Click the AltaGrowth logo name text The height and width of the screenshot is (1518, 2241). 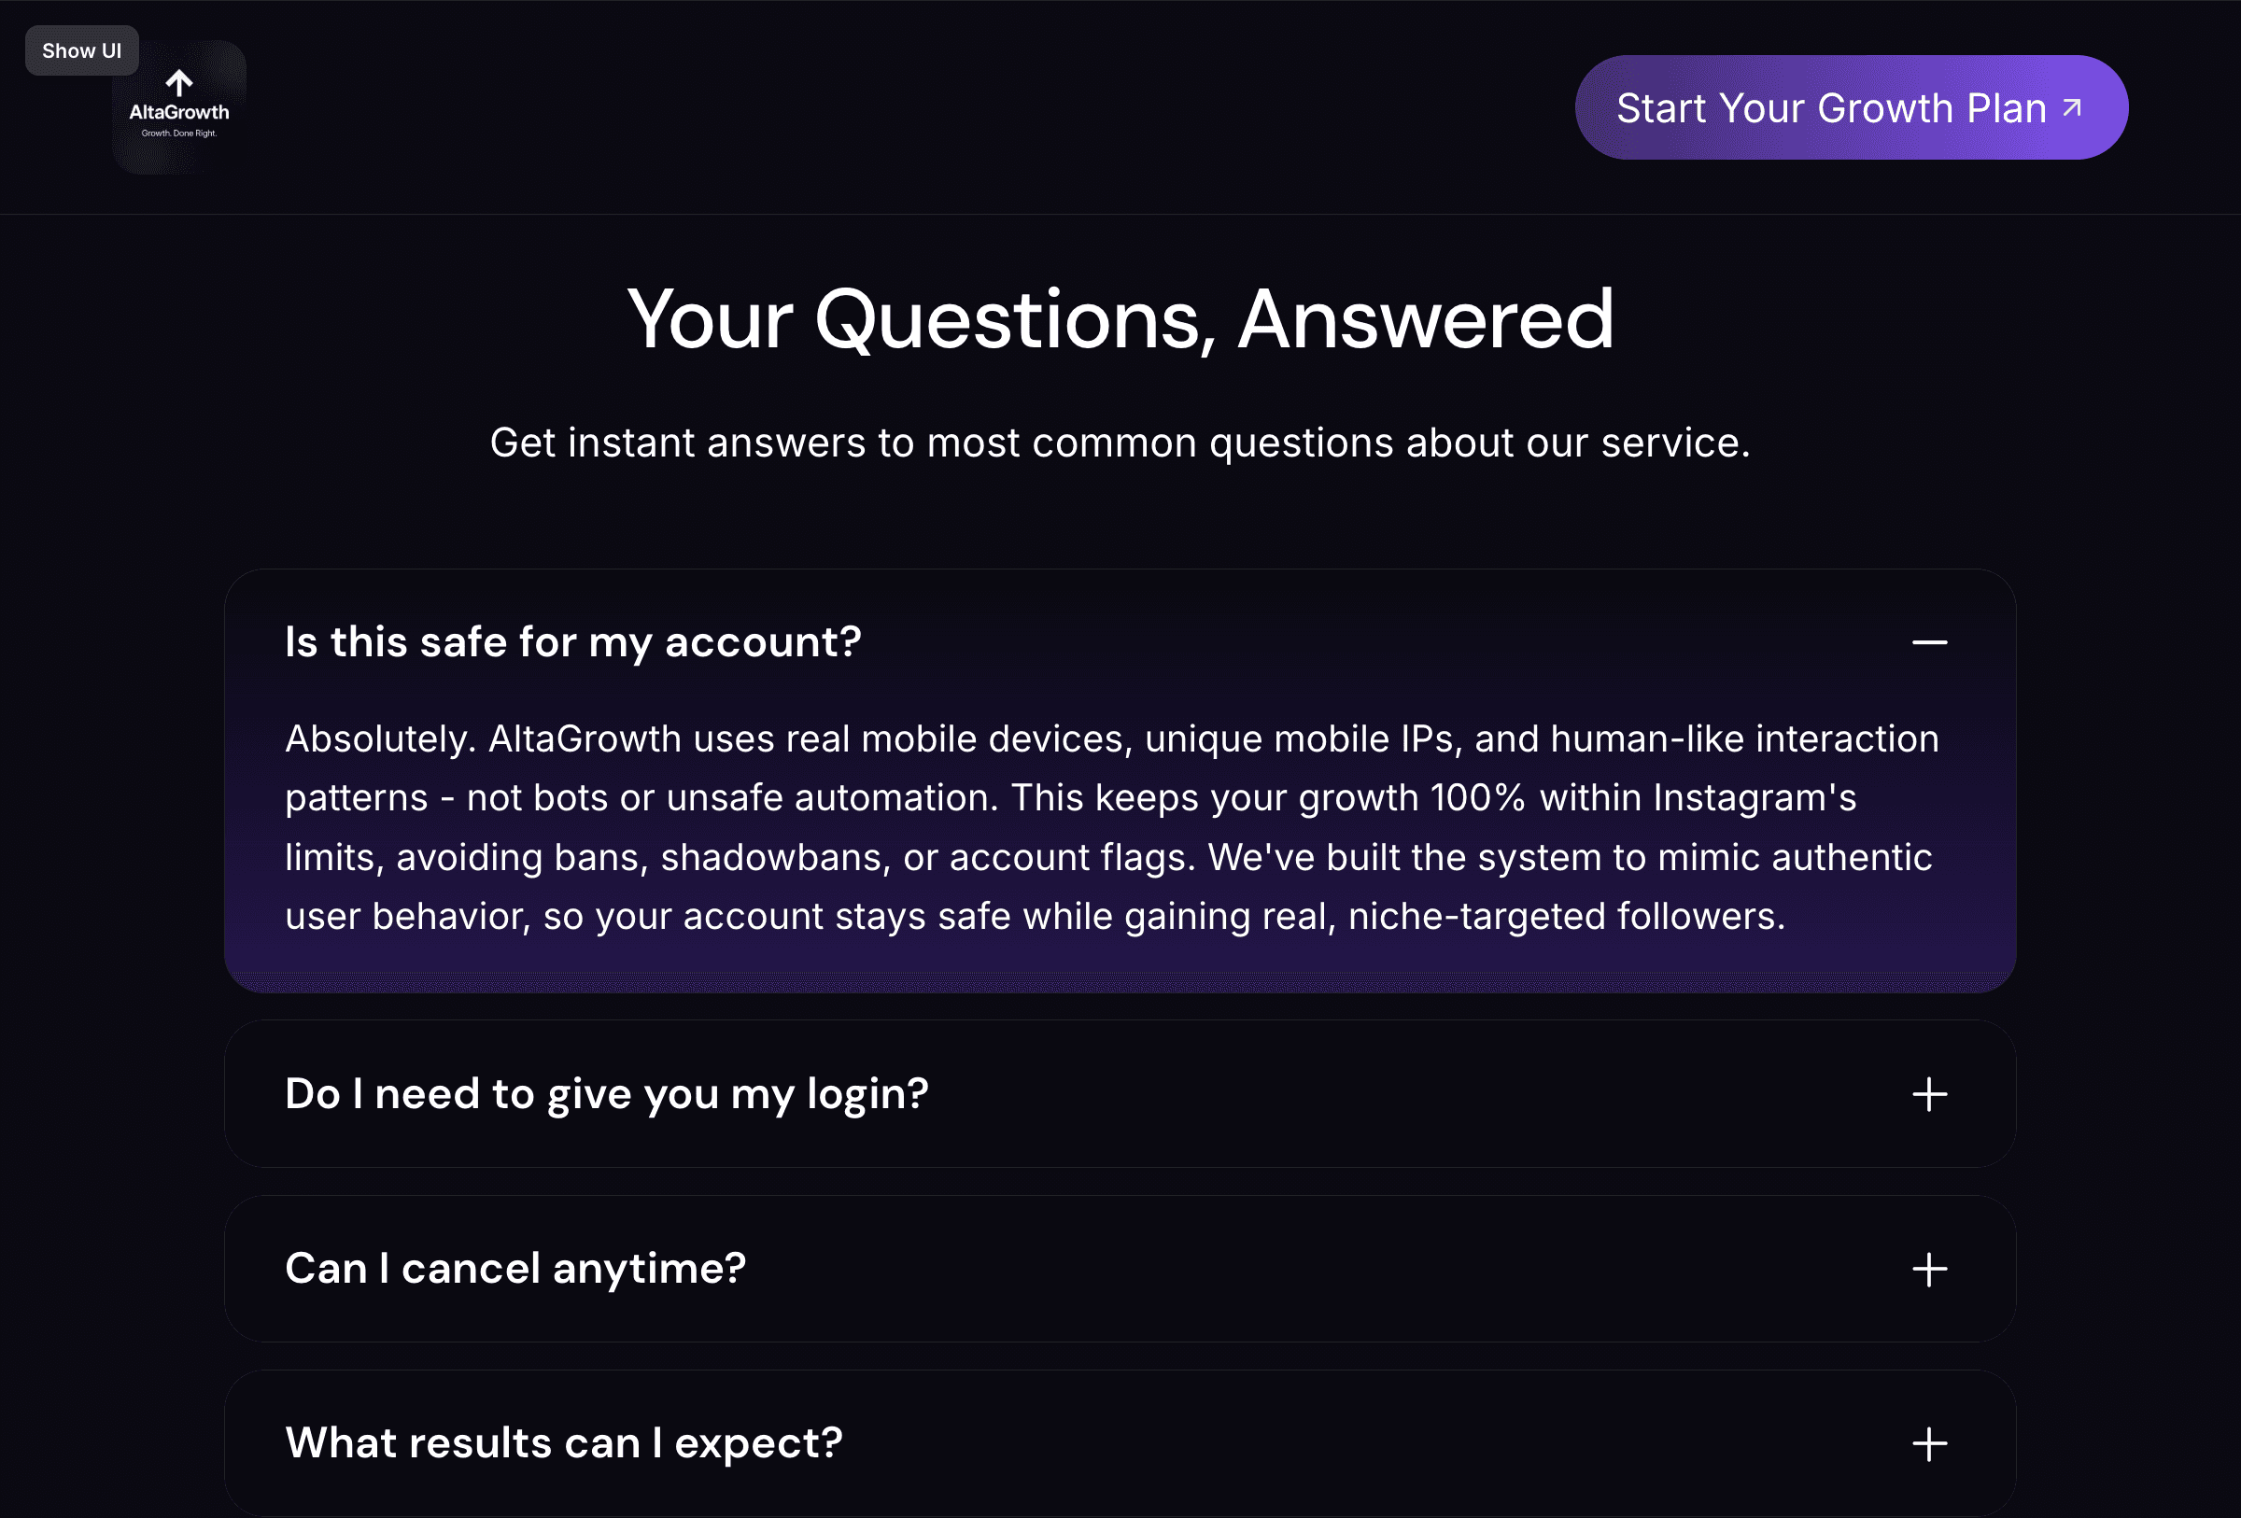pyautogui.click(x=179, y=112)
